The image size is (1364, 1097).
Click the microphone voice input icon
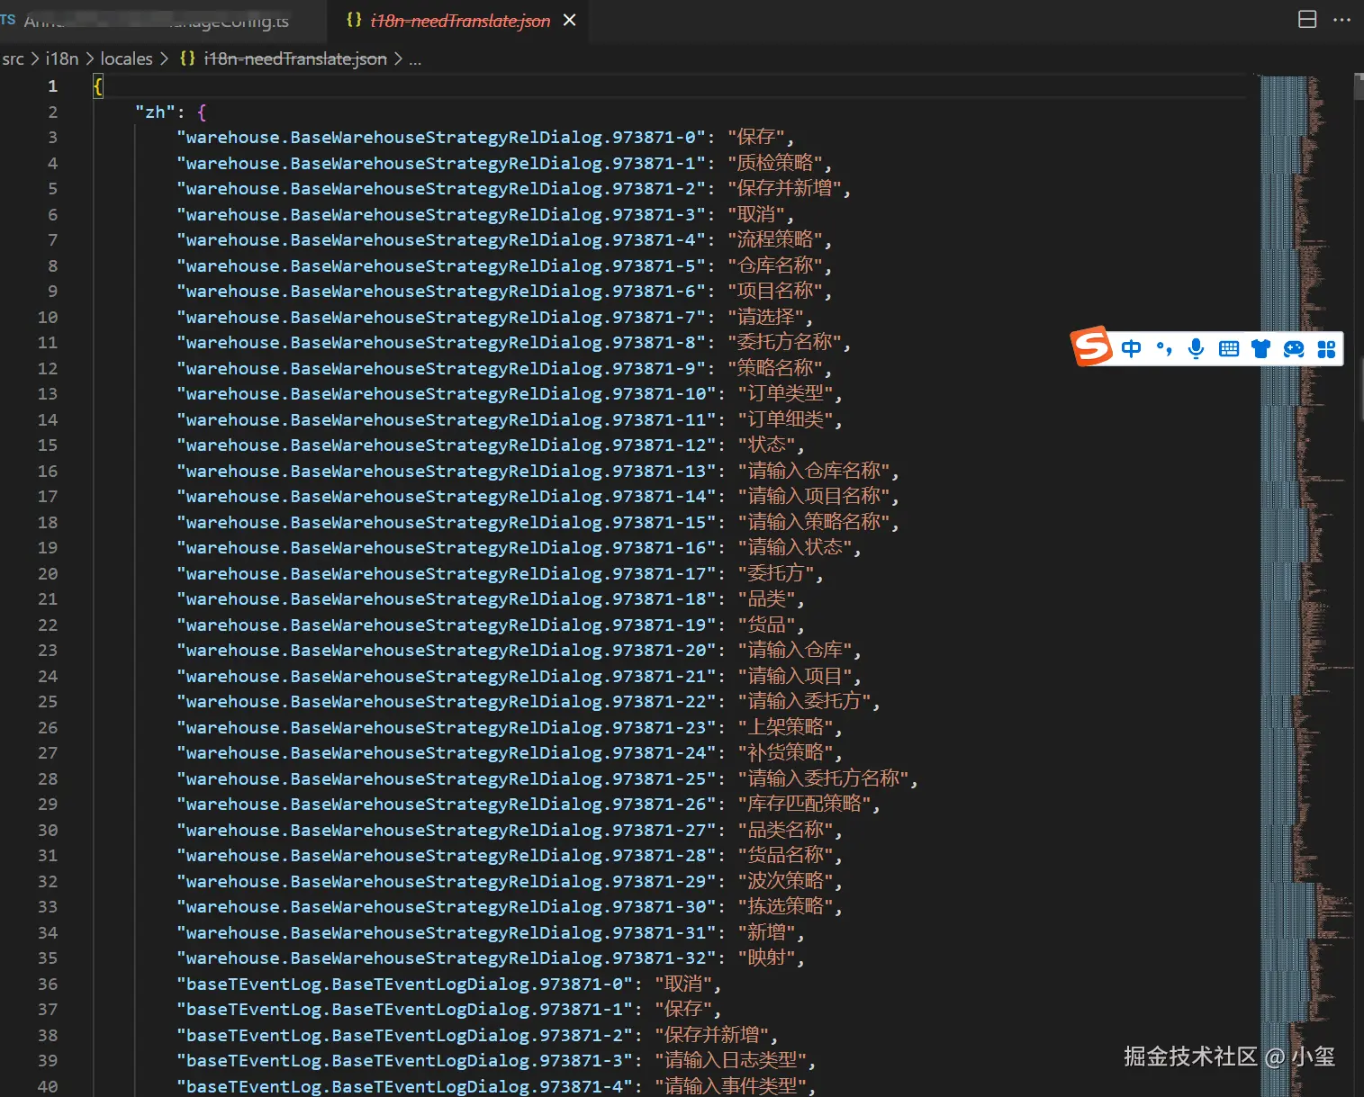point(1196,349)
